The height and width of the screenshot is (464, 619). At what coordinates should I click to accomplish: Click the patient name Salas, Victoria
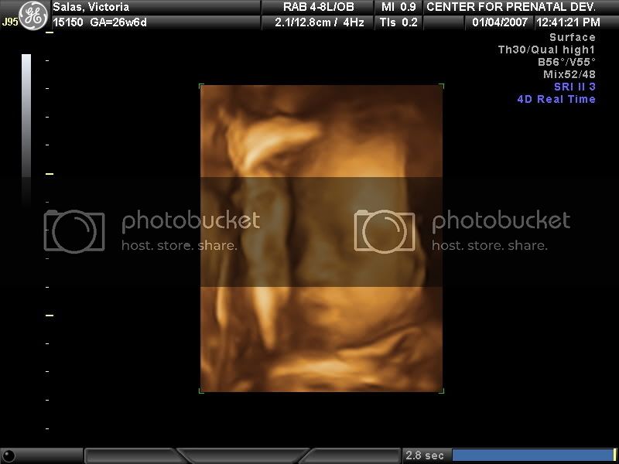pos(91,7)
